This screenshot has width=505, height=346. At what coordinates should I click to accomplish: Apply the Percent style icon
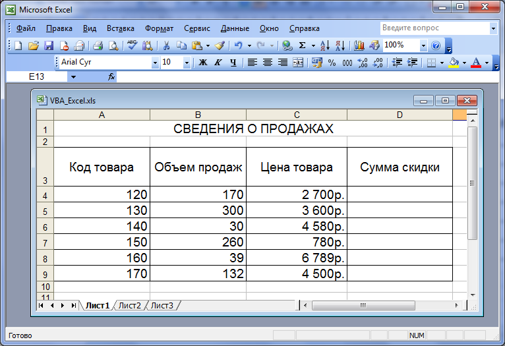332,63
